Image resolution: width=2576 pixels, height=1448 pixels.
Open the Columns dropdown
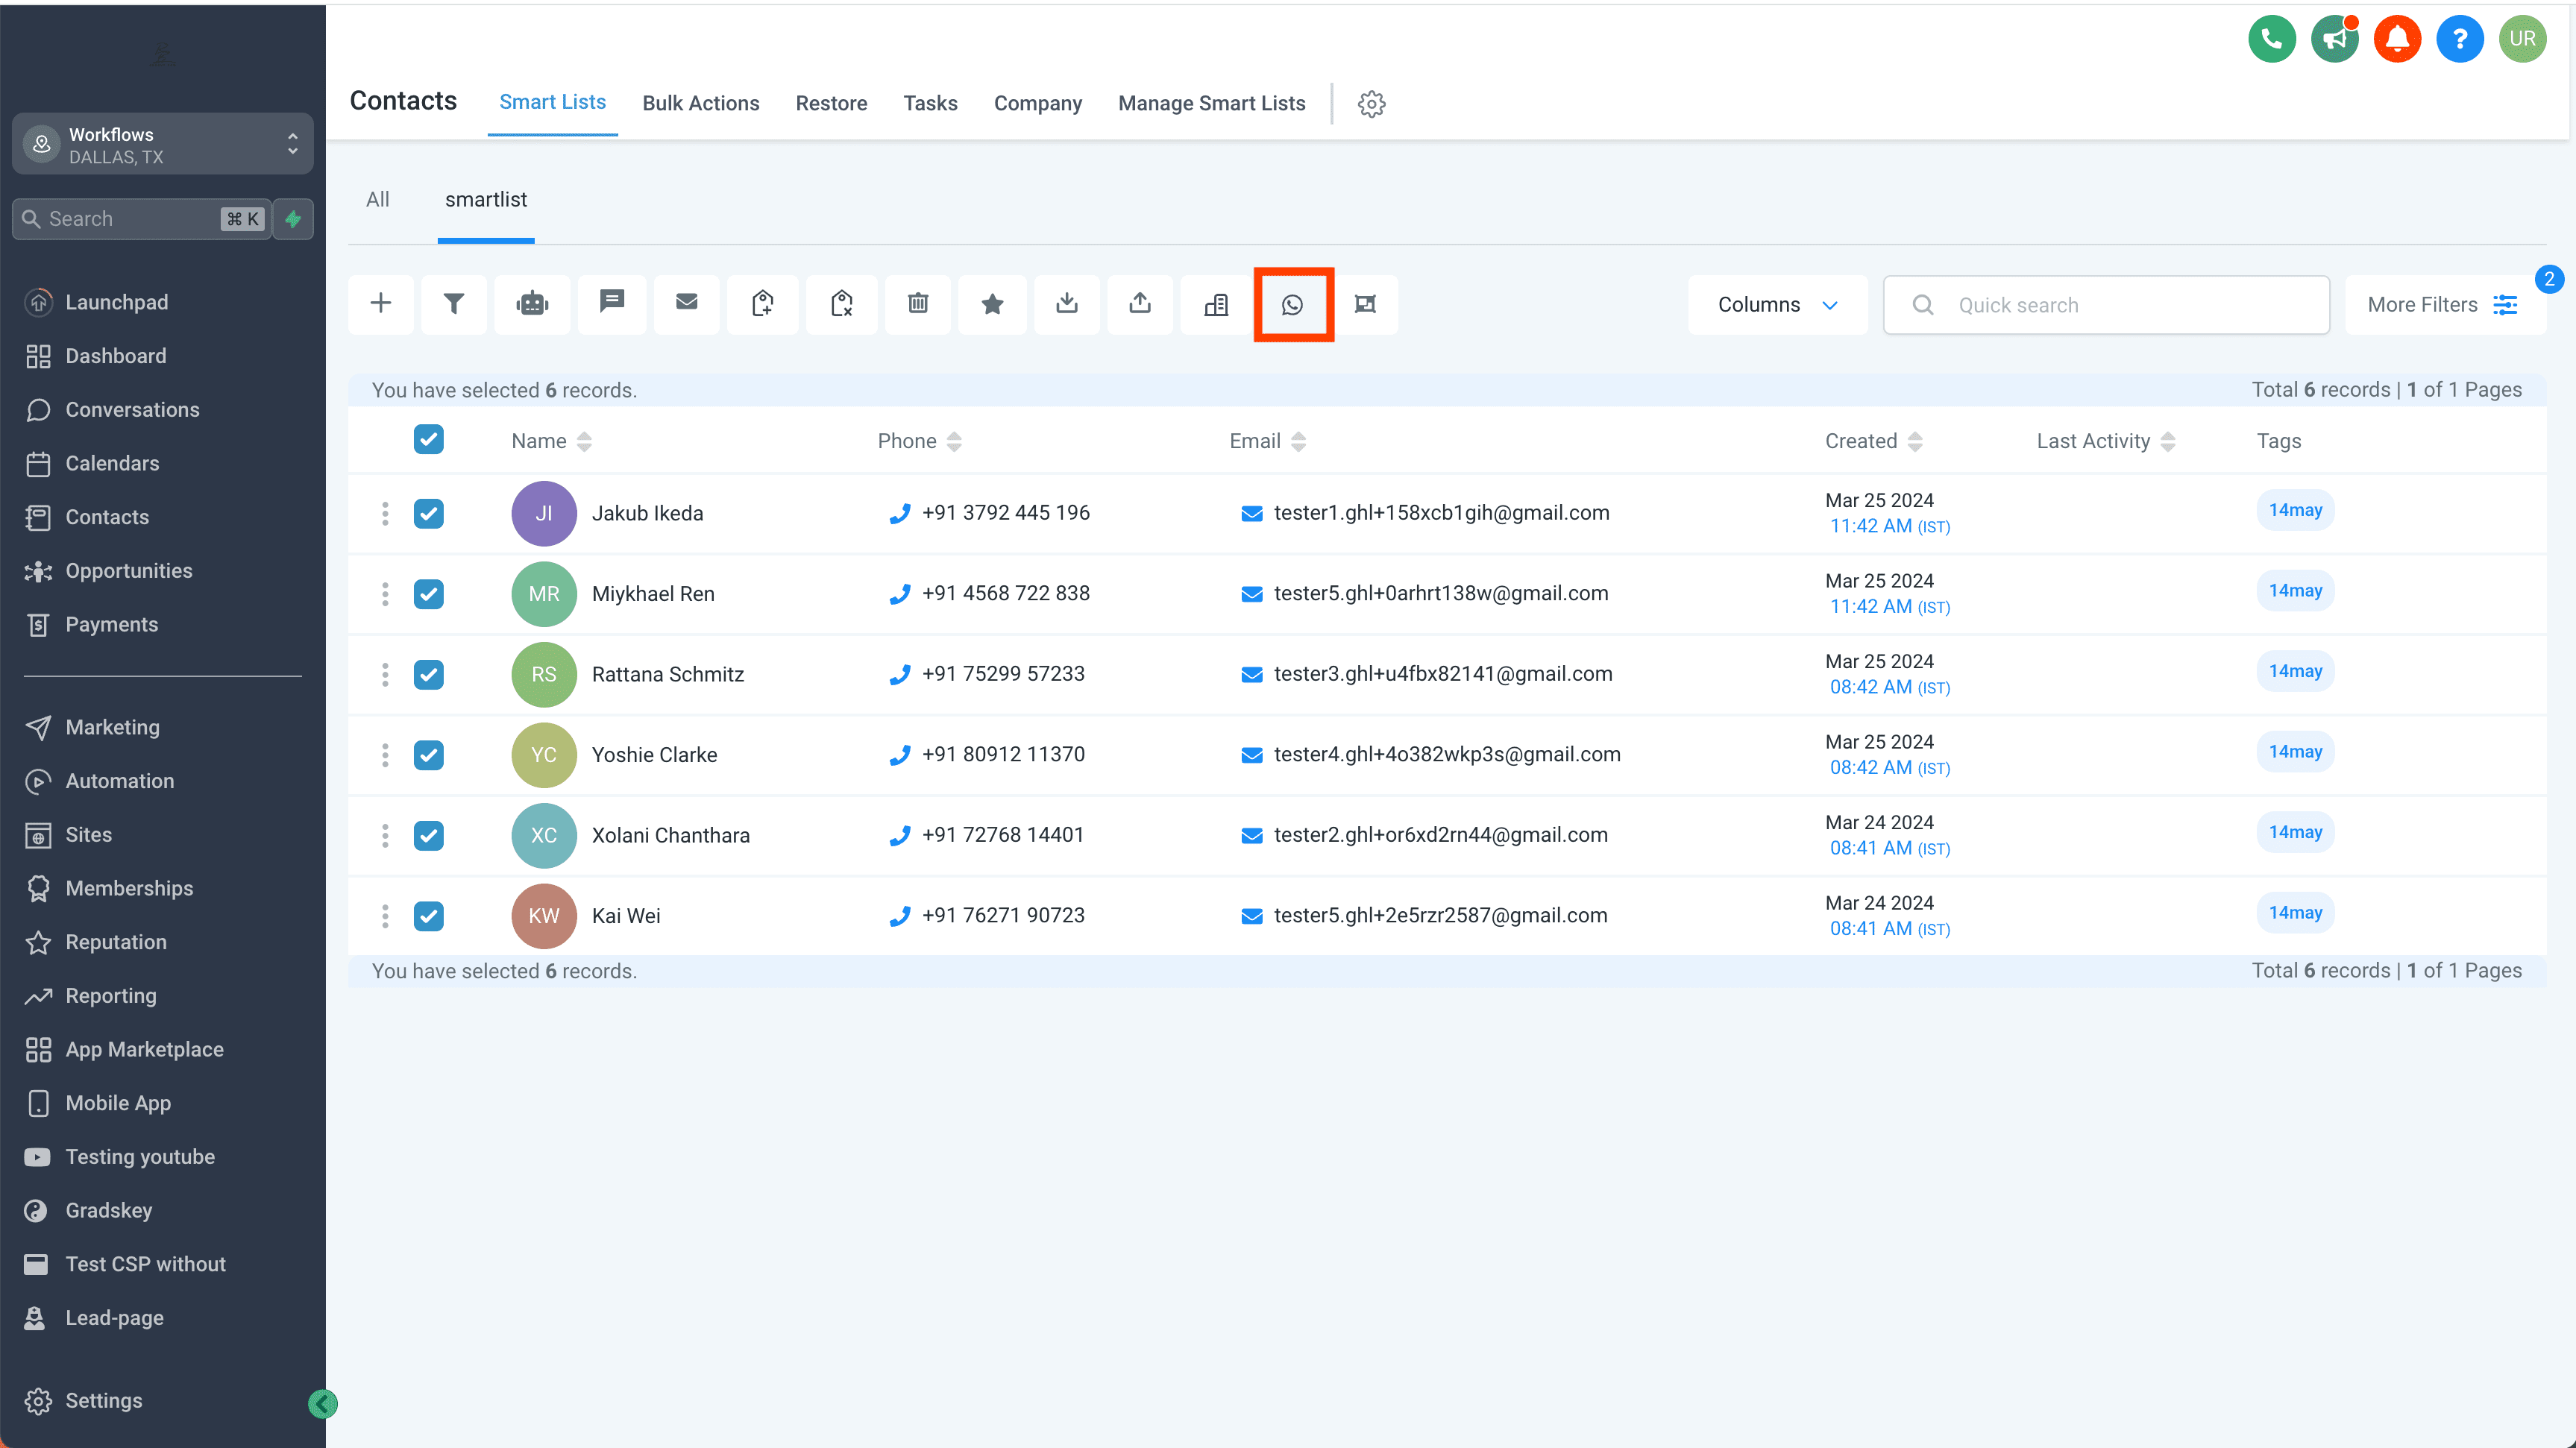(x=1777, y=305)
